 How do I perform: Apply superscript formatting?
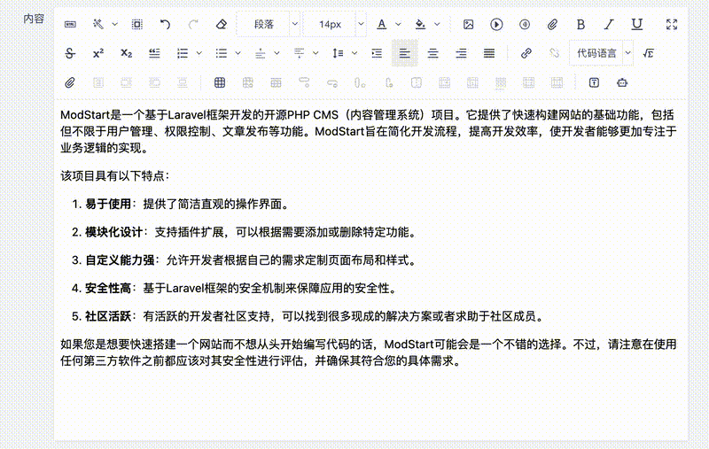[98, 53]
